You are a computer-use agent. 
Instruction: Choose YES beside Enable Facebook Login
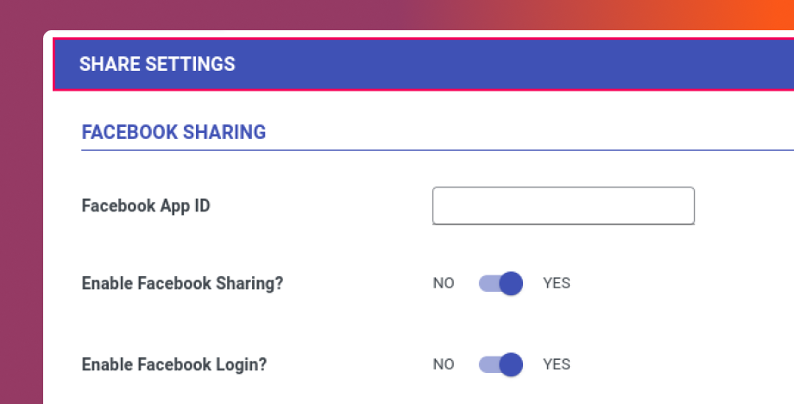(x=557, y=364)
